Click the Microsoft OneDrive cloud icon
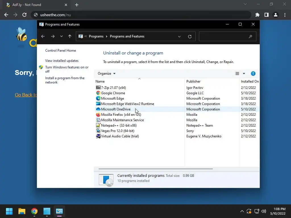 pyautogui.click(x=98, y=109)
